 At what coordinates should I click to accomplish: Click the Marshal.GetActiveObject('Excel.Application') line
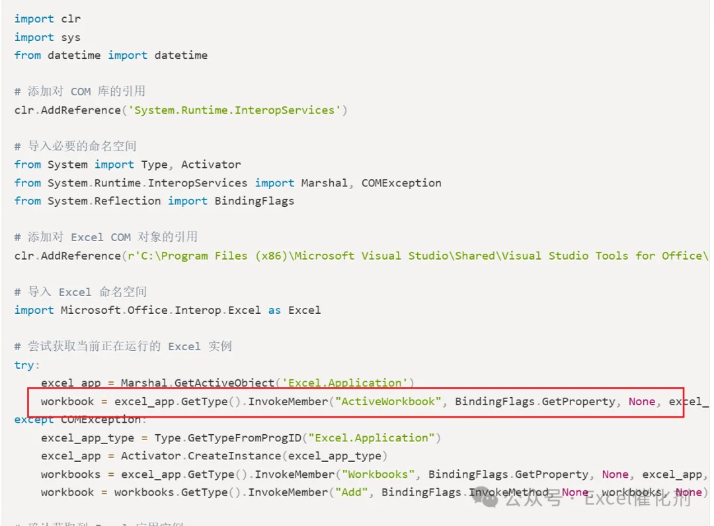coord(227,383)
